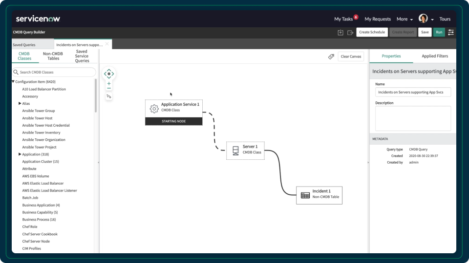The image size is (469, 263).
Task: Select the Application Service 1 node
Action: (174, 113)
